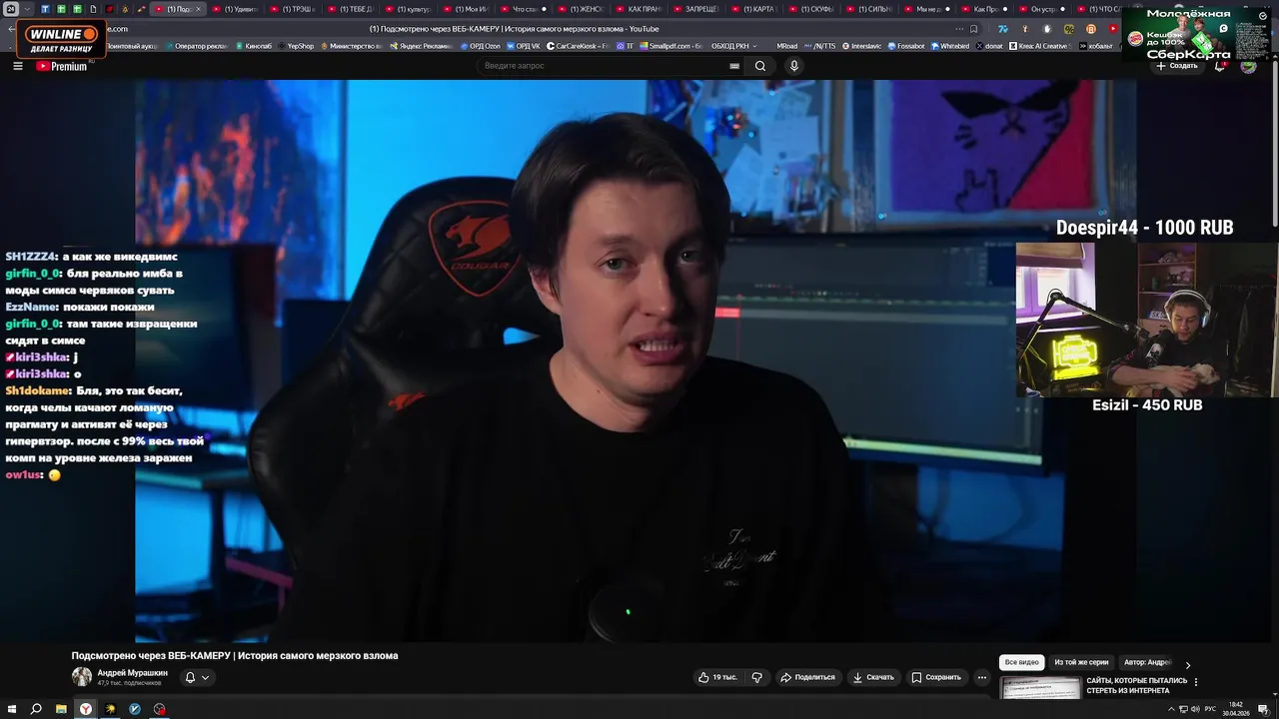Click the main video player frame
The height and width of the screenshot is (719, 1279).
pos(636,360)
